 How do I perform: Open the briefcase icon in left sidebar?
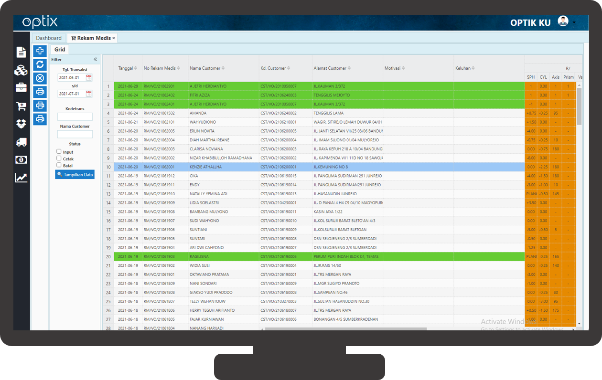pyautogui.click(x=21, y=87)
